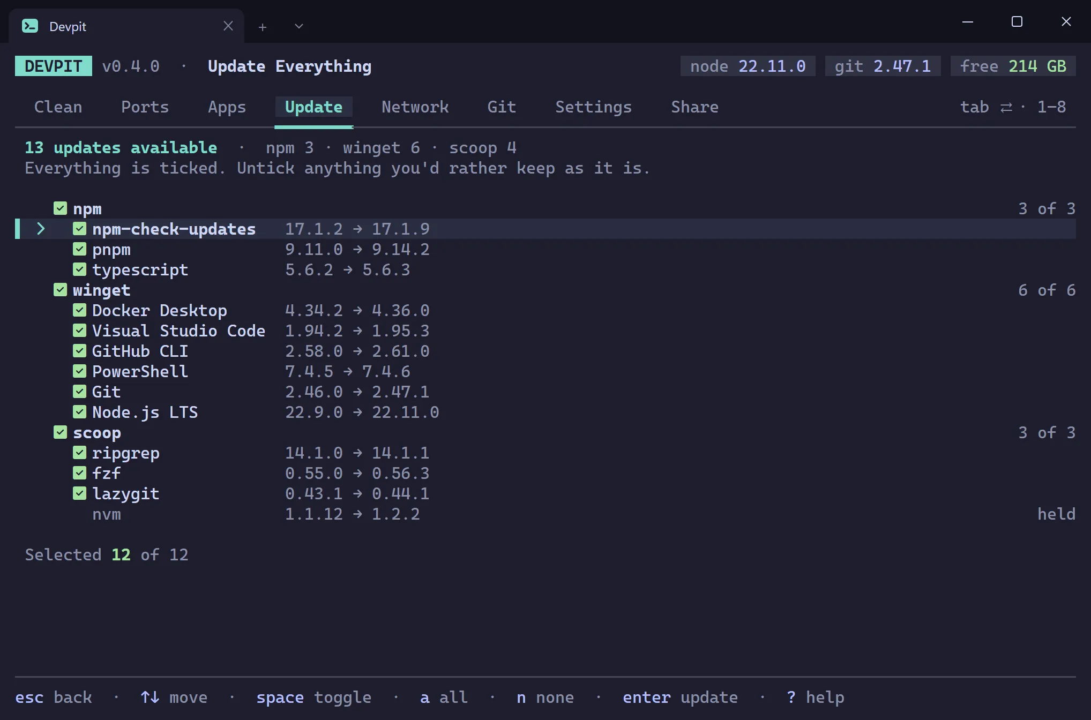The image size is (1091, 720).
Task: Untick the PowerShell checkbox
Action: (x=79, y=371)
